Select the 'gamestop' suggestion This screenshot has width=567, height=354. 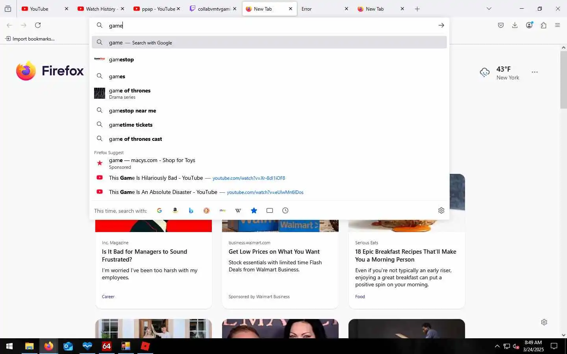pos(269,59)
